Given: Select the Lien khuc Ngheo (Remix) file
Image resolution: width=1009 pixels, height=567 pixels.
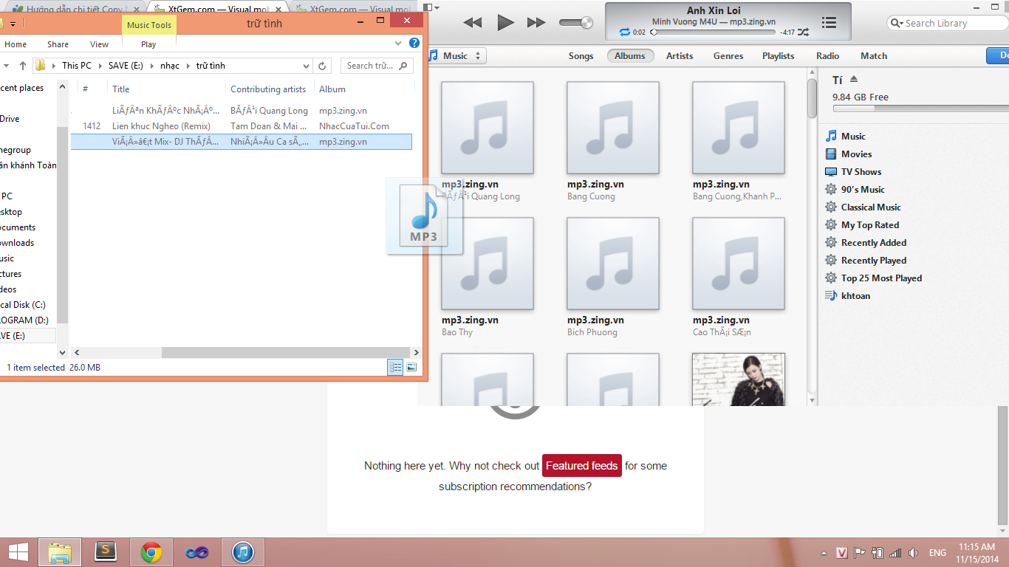Looking at the screenshot, I should click(242, 126).
